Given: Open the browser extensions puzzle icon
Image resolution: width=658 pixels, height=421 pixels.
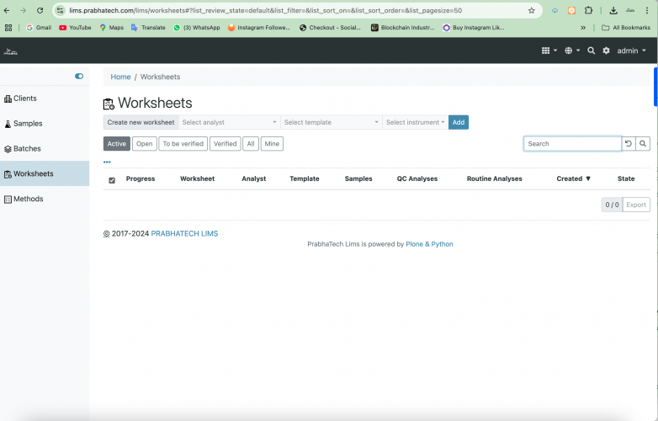Looking at the screenshot, I should coord(588,10).
